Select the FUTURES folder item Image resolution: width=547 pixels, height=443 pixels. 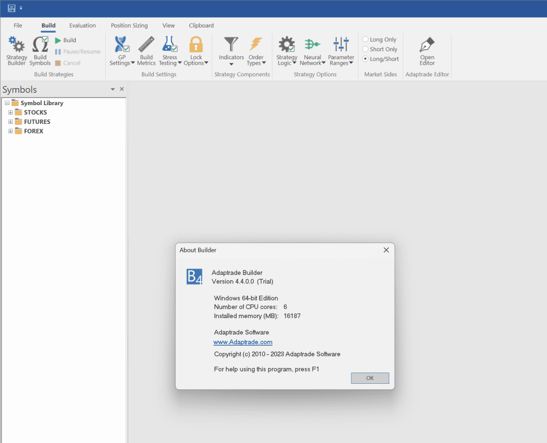point(37,122)
